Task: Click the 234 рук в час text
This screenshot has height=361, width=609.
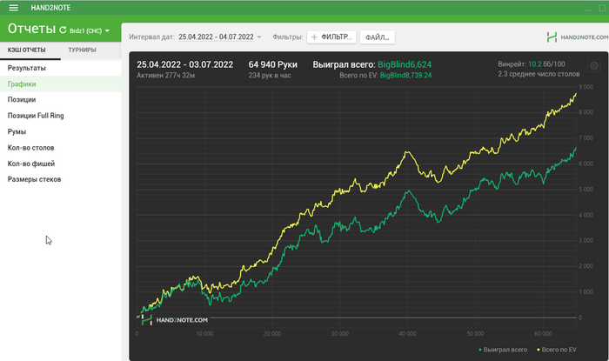Action: pos(270,76)
